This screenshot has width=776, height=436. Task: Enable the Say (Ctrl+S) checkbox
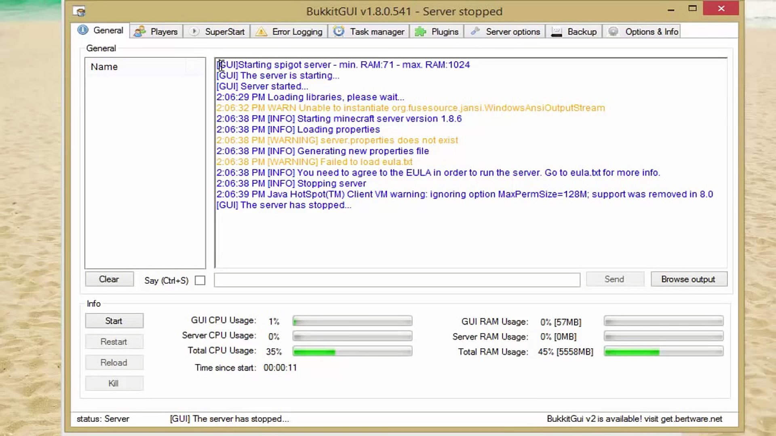200,280
